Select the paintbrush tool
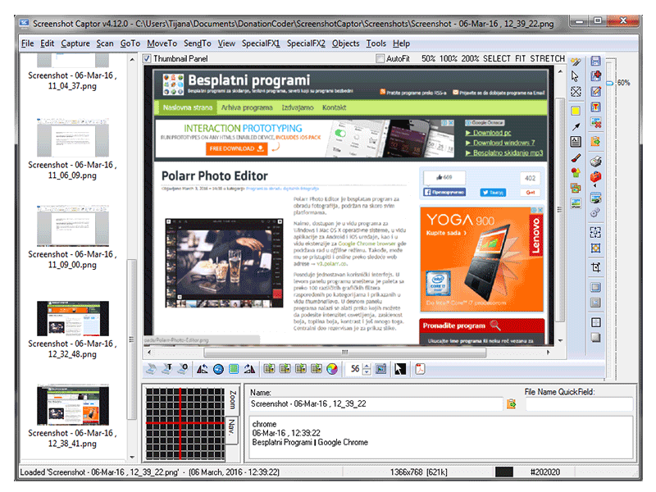This screenshot has height=492, width=656. [x=576, y=158]
